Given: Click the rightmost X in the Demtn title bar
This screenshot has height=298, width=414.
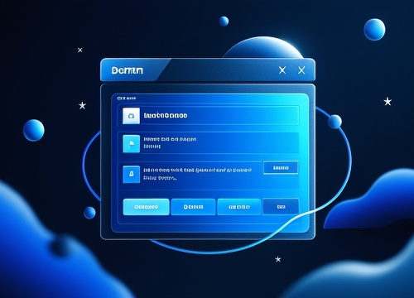Looking at the screenshot, I should 301,70.
